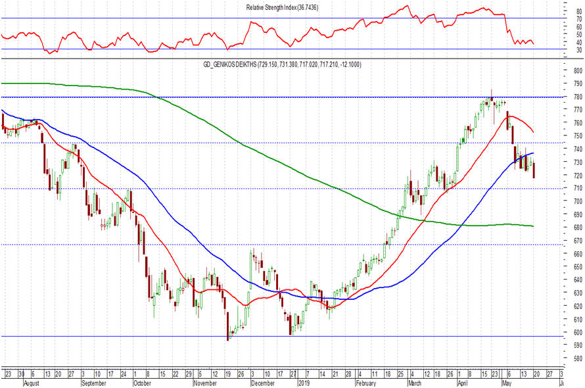The width and height of the screenshot is (585, 388).
Task: Click the 630 price axis label
Action: click(578, 293)
